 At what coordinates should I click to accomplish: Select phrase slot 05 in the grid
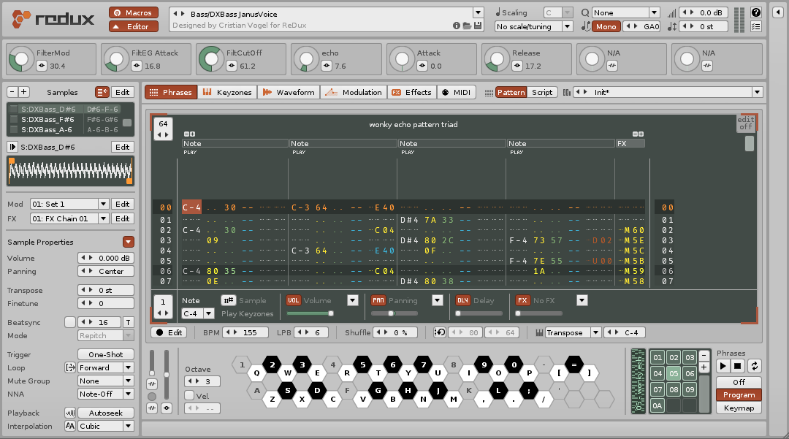(674, 373)
